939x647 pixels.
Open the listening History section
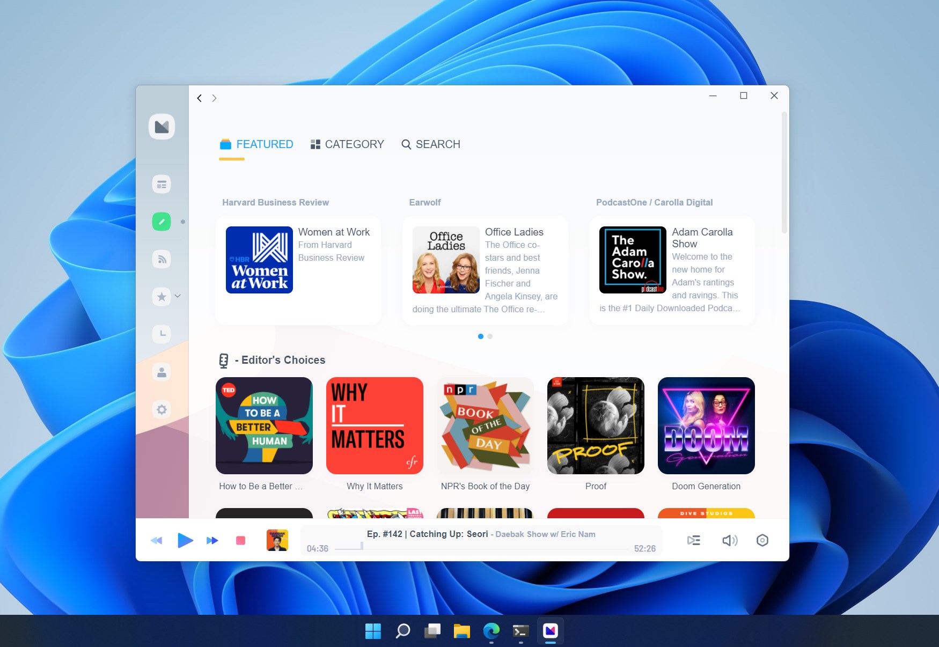pos(162,334)
